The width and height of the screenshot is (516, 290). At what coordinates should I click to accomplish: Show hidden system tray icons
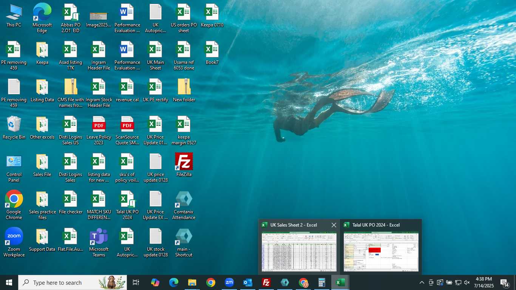422,282
